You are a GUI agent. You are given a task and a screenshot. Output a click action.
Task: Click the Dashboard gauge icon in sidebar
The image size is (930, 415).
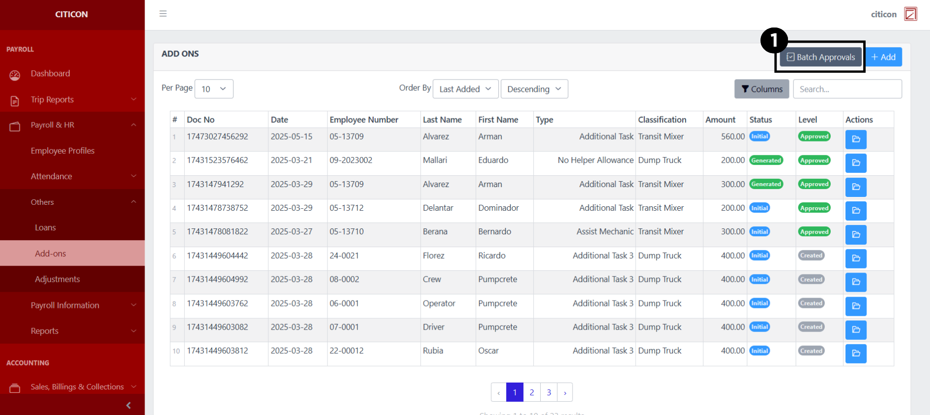[15, 75]
